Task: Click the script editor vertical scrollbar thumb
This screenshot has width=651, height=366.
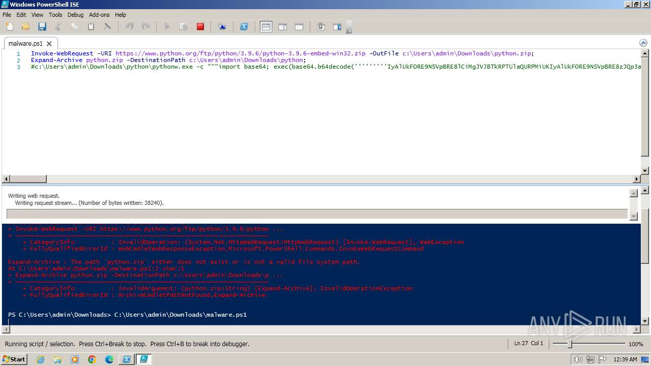Action: (x=645, y=106)
